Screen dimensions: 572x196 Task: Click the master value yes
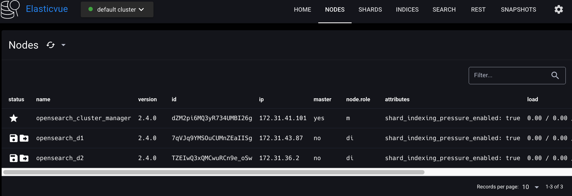click(319, 118)
